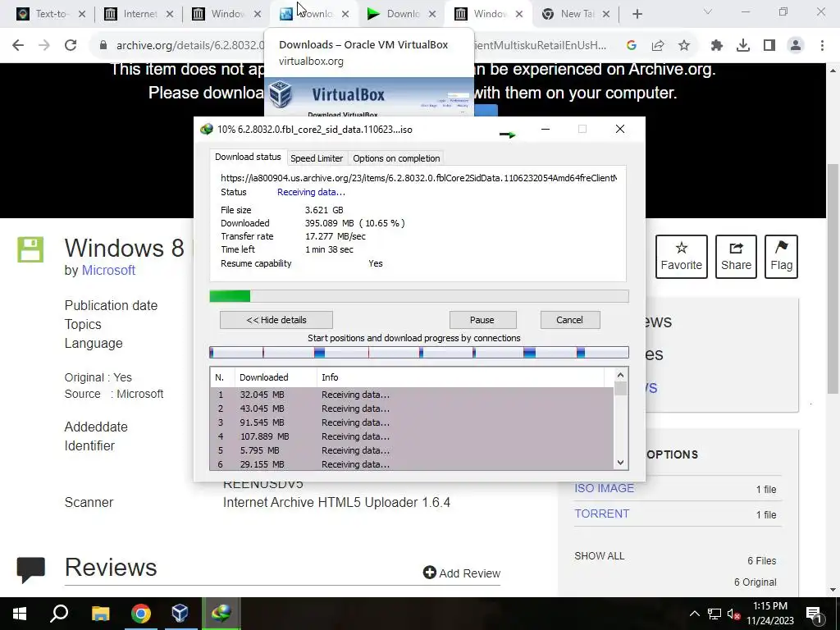The image size is (840, 630).
Task: Share this archive item
Action: tap(736, 257)
